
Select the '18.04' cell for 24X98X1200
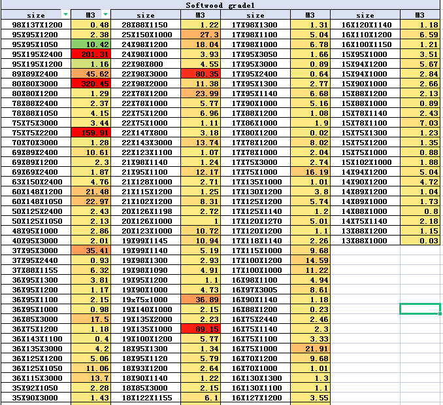pyautogui.click(x=201, y=44)
